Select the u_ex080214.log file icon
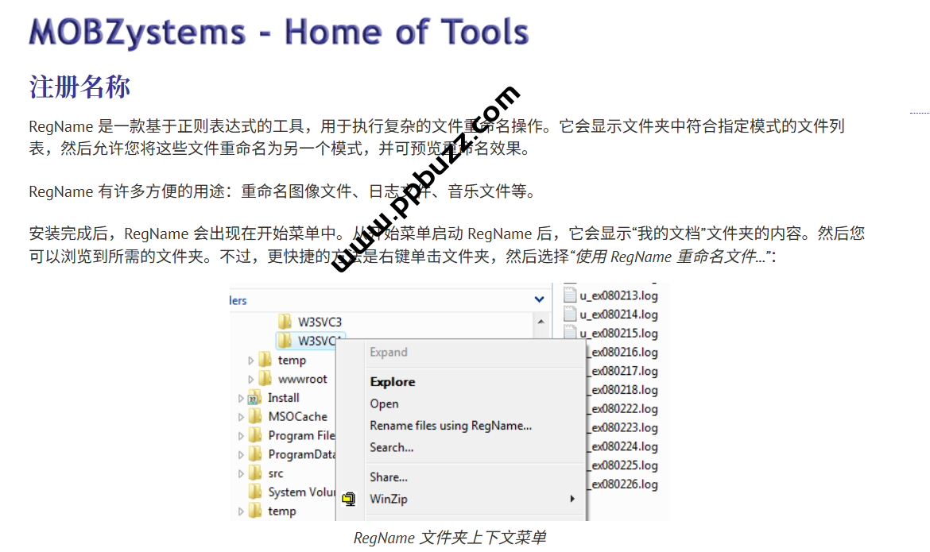 [x=570, y=315]
